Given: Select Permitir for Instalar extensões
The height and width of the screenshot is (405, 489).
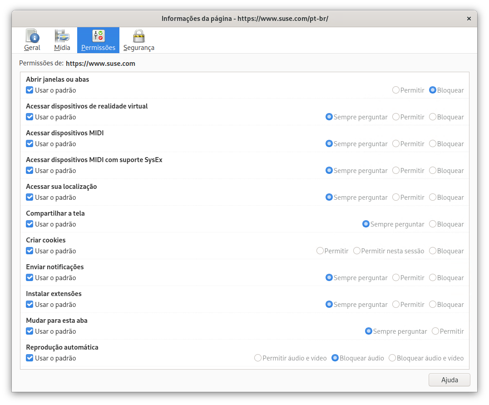Looking at the screenshot, I should click(x=396, y=305).
